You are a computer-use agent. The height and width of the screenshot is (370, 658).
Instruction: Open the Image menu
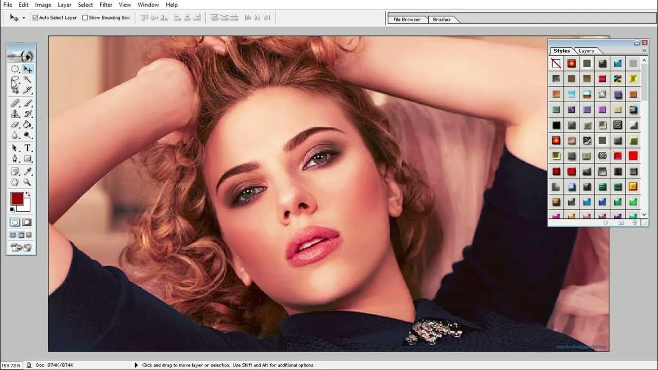pyautogui.click(x=43, y=5)
